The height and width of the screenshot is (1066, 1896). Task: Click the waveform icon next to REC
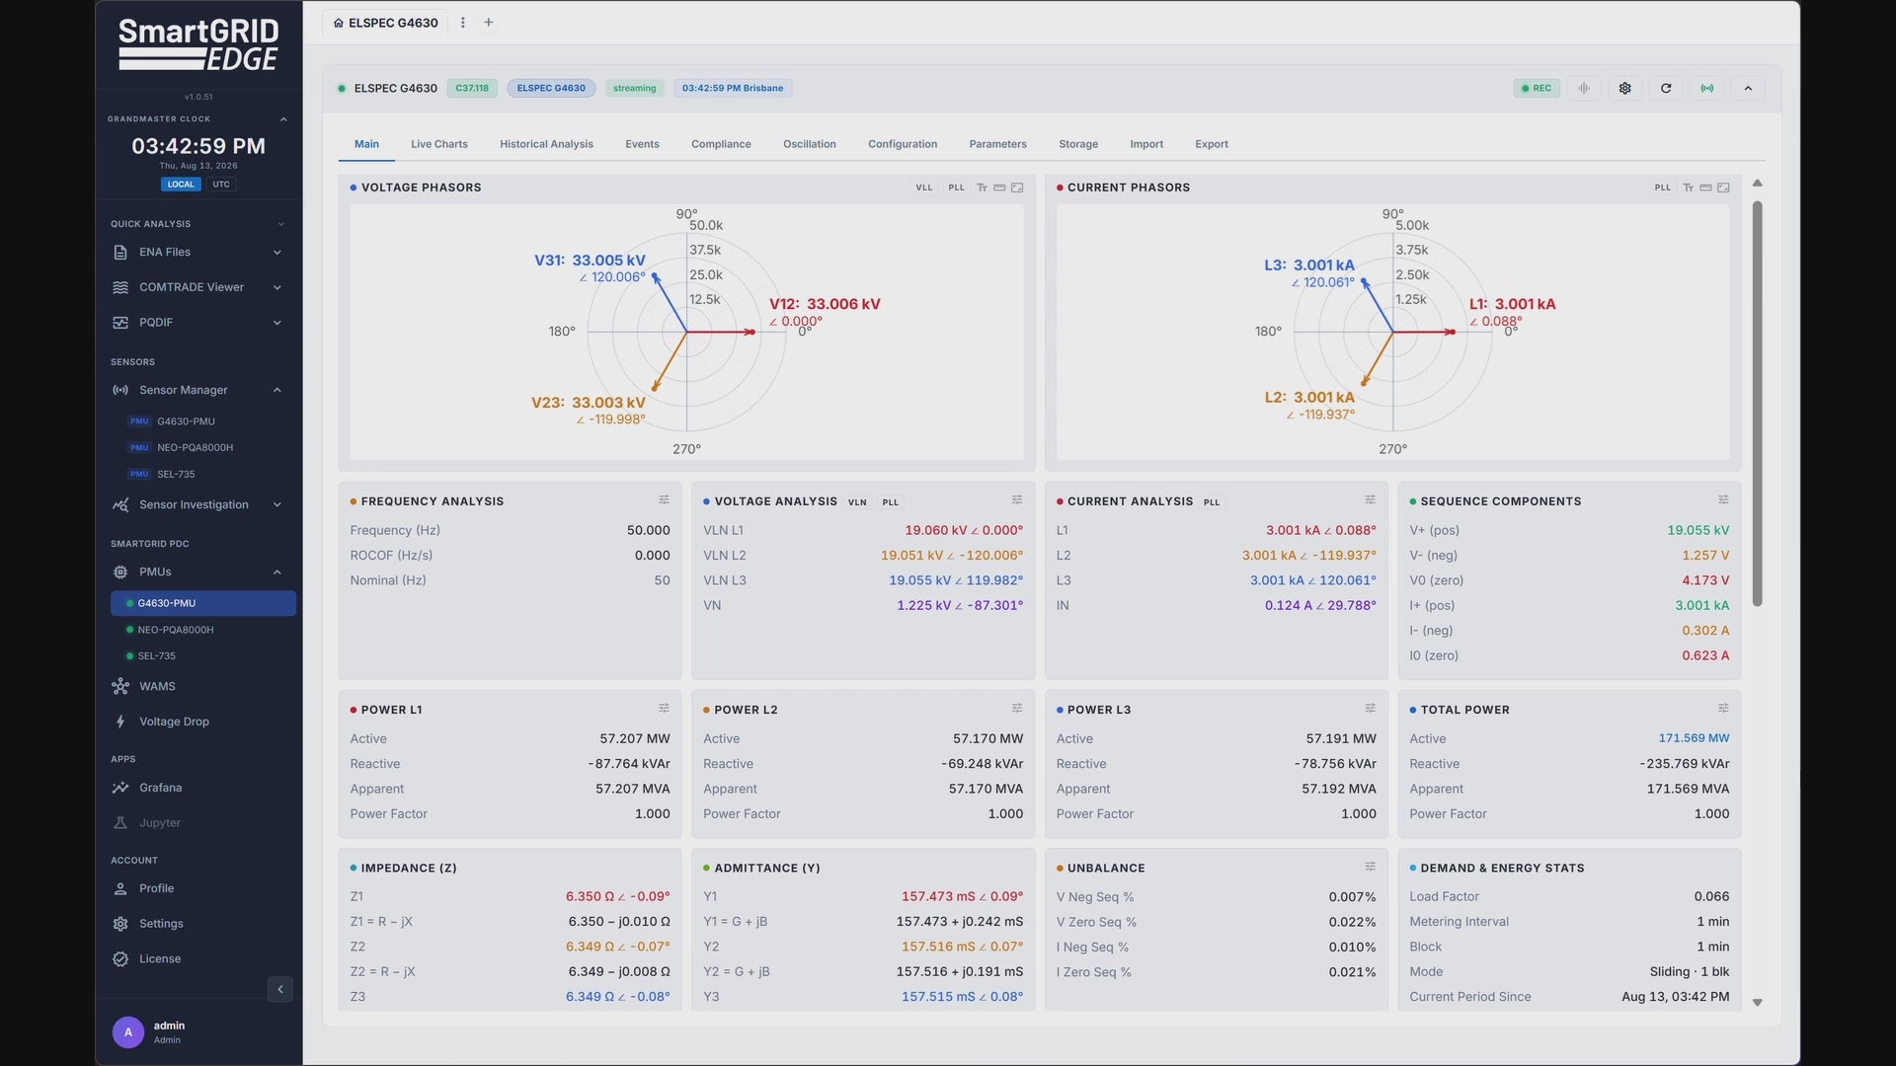point(1584,88)
